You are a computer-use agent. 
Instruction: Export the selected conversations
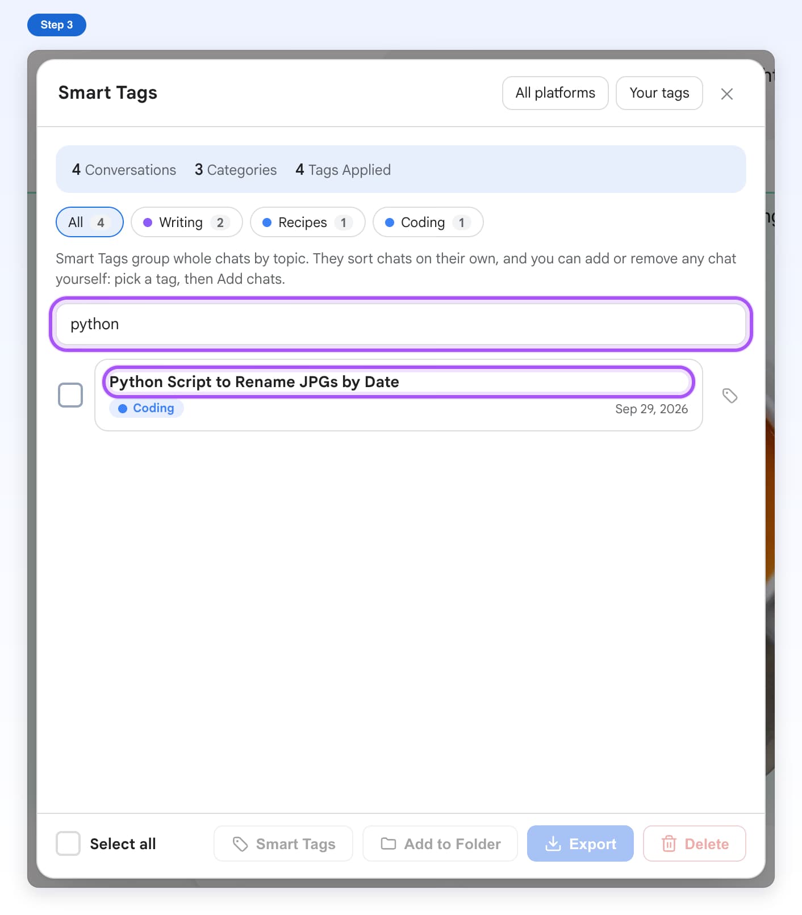coord(580,843)
